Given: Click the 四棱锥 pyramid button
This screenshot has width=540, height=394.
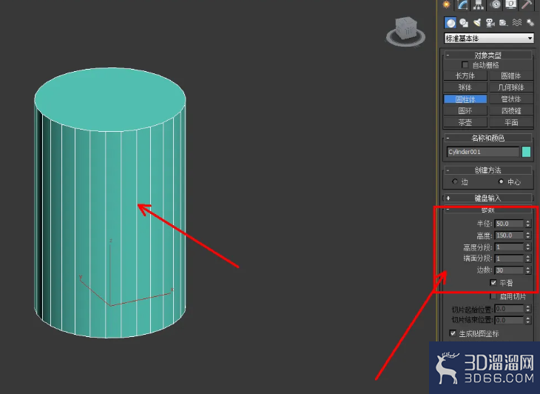Looking at the screenshot, I should coord(511,110).
